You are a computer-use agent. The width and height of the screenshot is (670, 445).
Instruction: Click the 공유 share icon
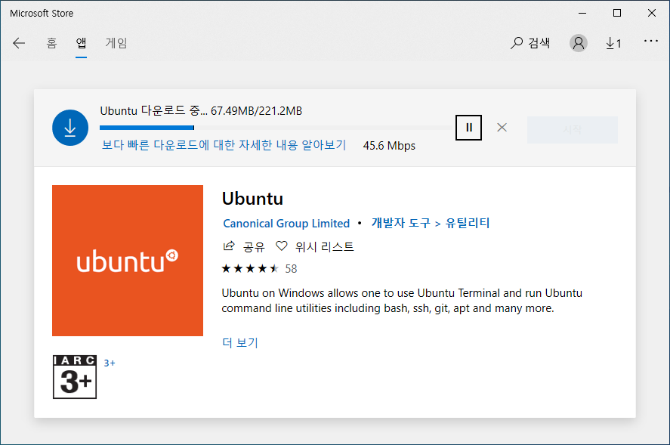[x=229, y=246]
